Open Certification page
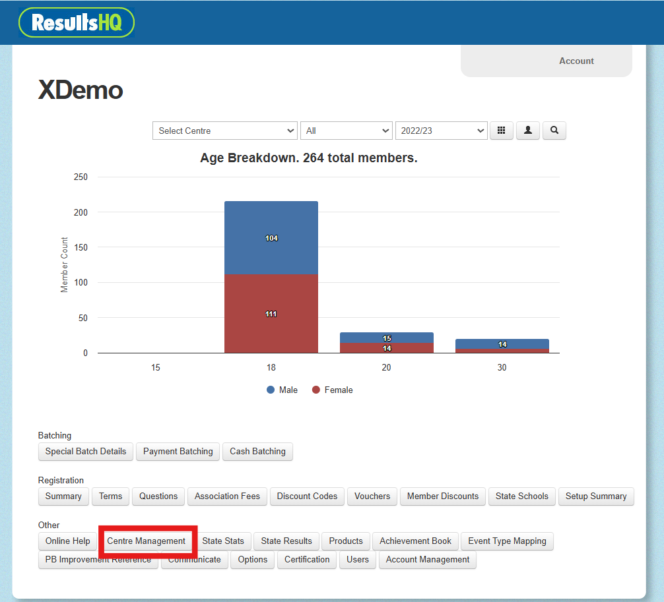This screenshot has height=602, width=664. tap(307, 560)
